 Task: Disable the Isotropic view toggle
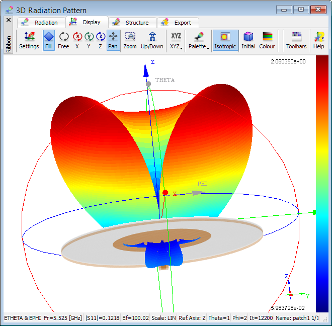[225, 40]
